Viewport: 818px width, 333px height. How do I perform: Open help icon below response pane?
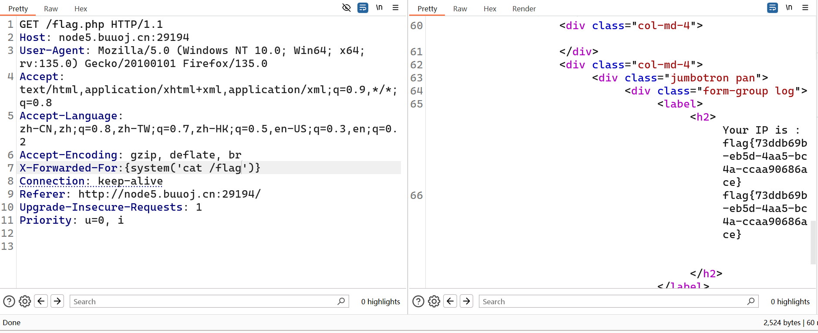point(418,301)
